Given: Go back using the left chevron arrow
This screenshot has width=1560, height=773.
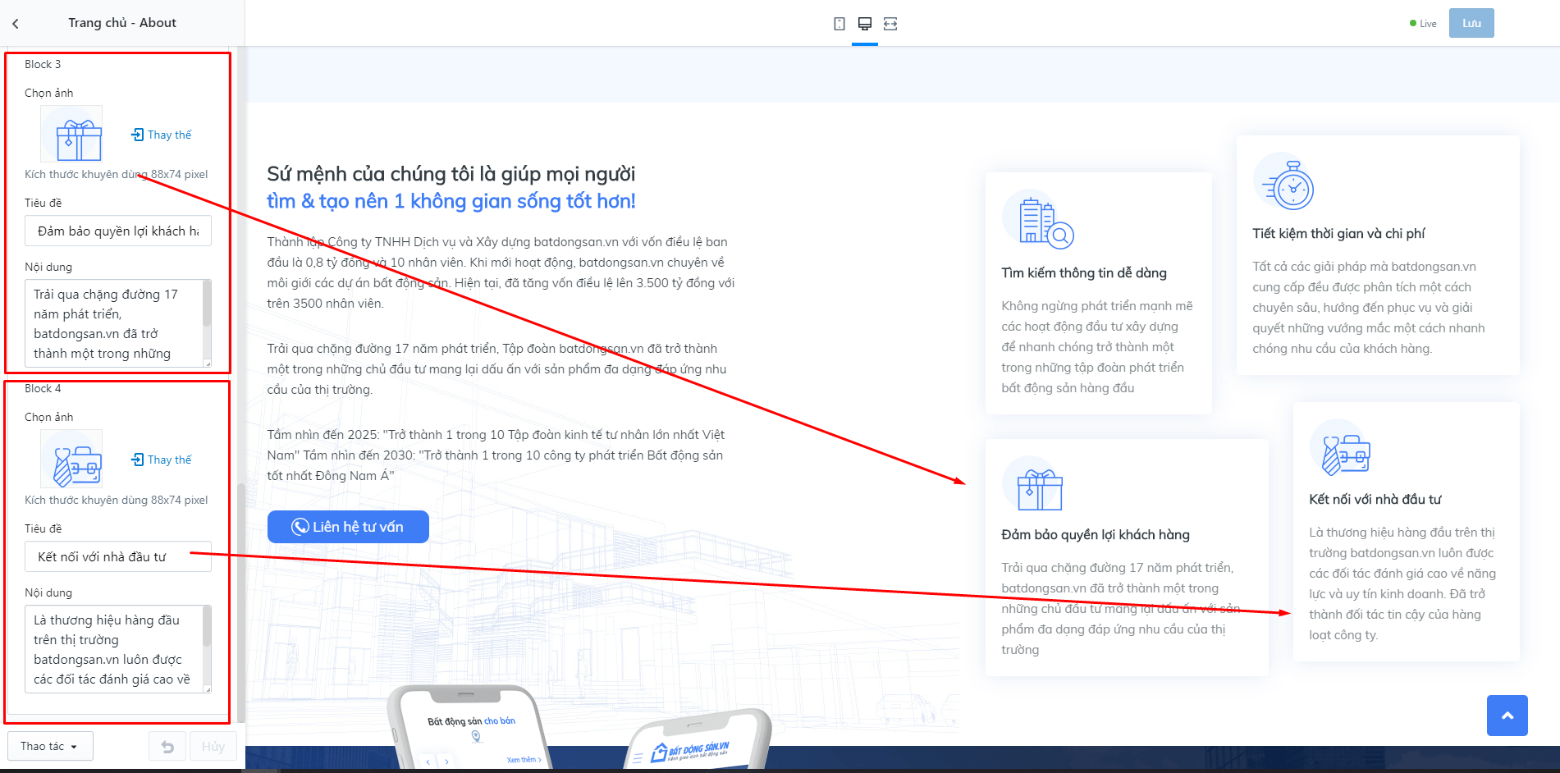Looking at the screenshot, I should 16,24.
